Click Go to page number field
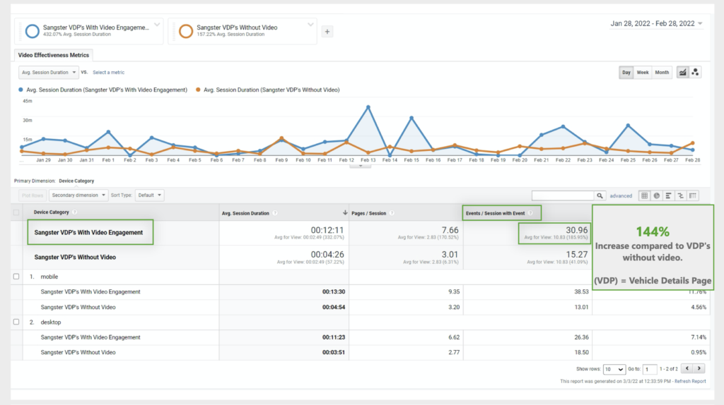The width and height of the screenshot is (724, 405). [650, 369]
